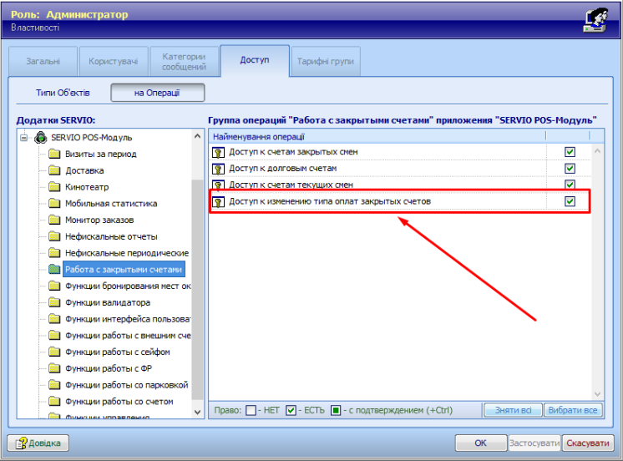Collapse the SERVIO POS-Модуль tree node
623x461 pixels.
pyautogui.click(x=24, y=138)
